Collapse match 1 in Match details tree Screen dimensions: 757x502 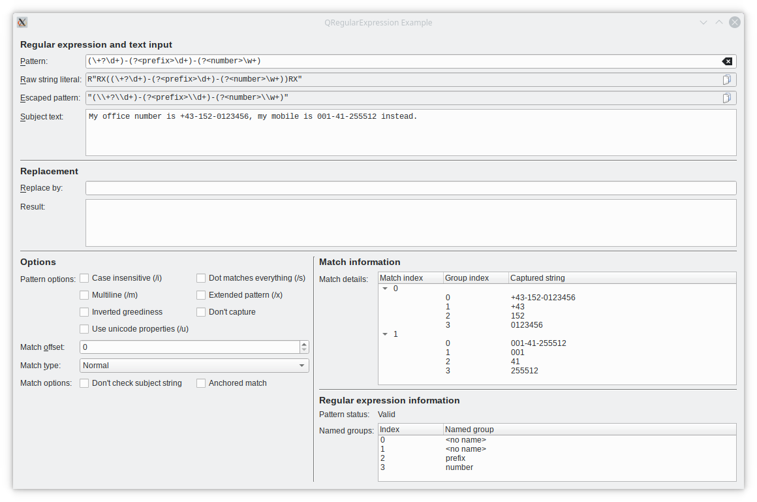click(x=385, y=334)
